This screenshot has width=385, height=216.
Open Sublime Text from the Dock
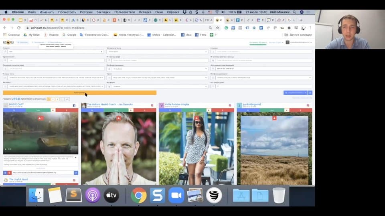(x=74, y=195)
